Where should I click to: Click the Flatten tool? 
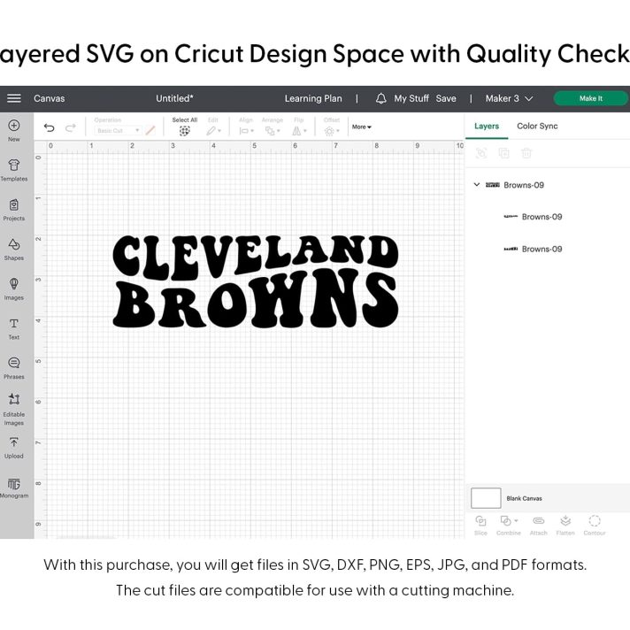tap(565, 525)
